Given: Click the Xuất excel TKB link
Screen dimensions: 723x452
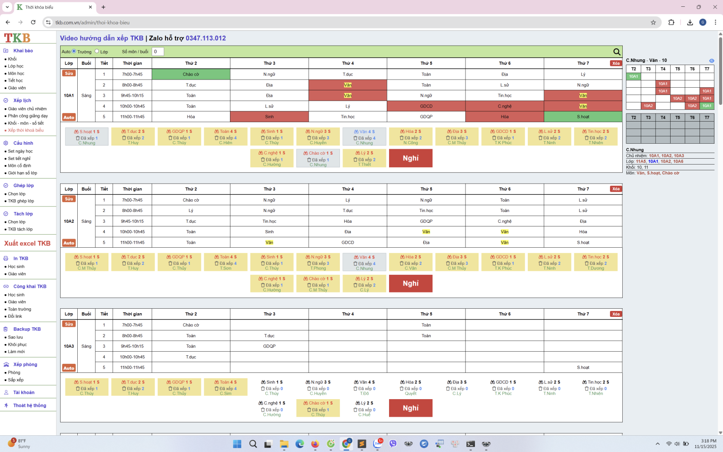Looking at the screenshot, I should click(27, 243).
